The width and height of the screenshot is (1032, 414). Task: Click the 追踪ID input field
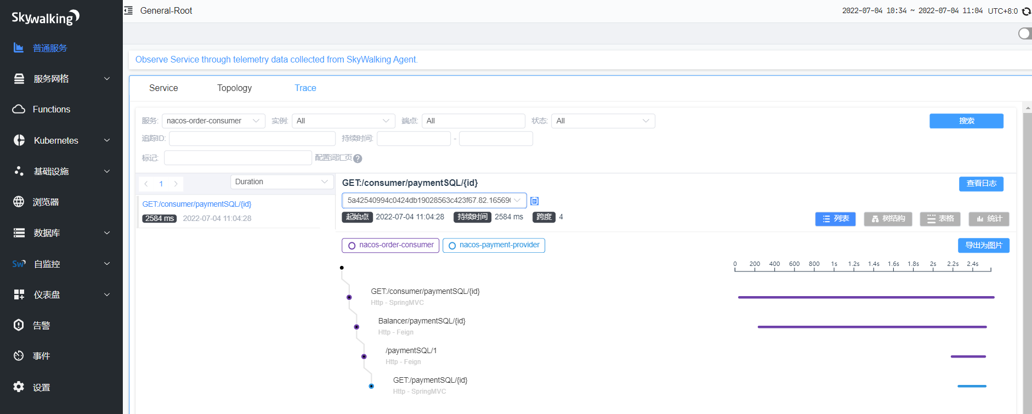(x=252, y=138)
